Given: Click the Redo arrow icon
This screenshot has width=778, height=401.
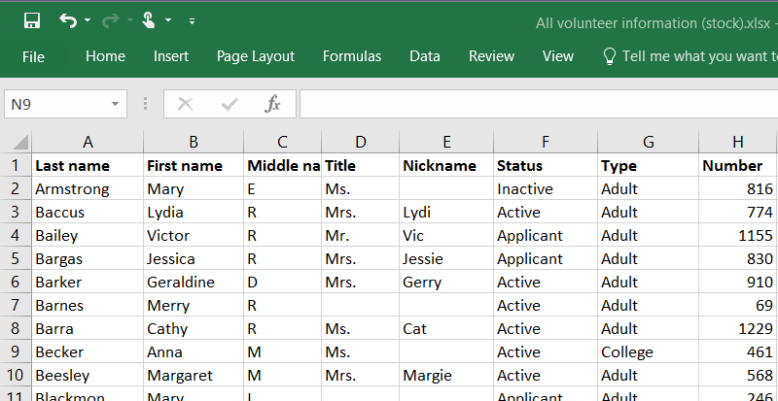Looking at the screenshot, I should tap(109, 20).
